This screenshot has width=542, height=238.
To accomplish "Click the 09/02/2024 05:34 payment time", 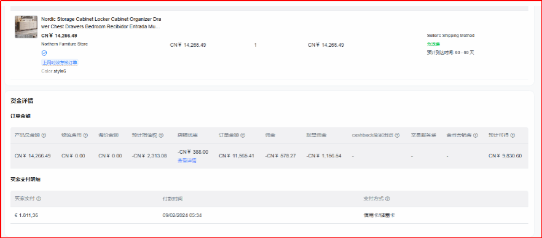I will 182,215.
